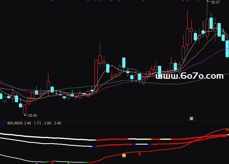Click the red B signal at far right

point(227,130)
